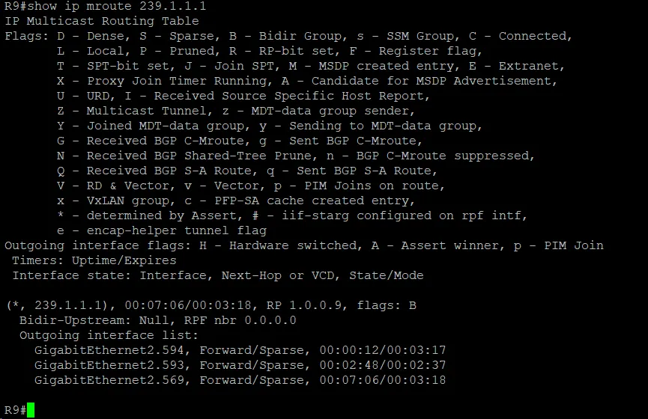648x419 pixels.
Task: Select the GigabitEthernet2.569 interface text
Action: point(109,380)
